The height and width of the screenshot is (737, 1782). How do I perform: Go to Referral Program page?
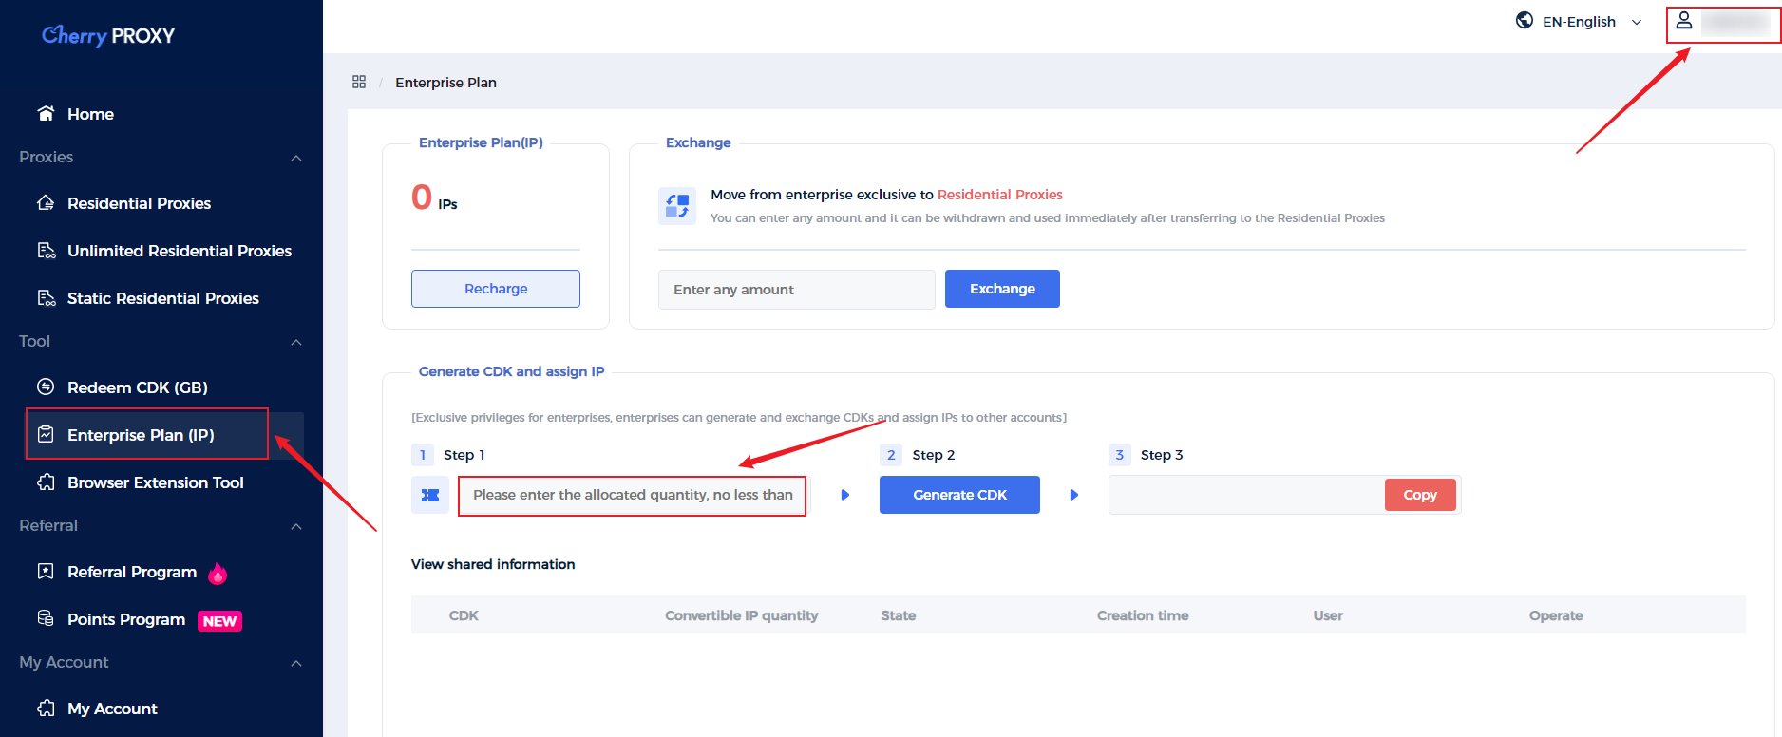click(132, 572)
